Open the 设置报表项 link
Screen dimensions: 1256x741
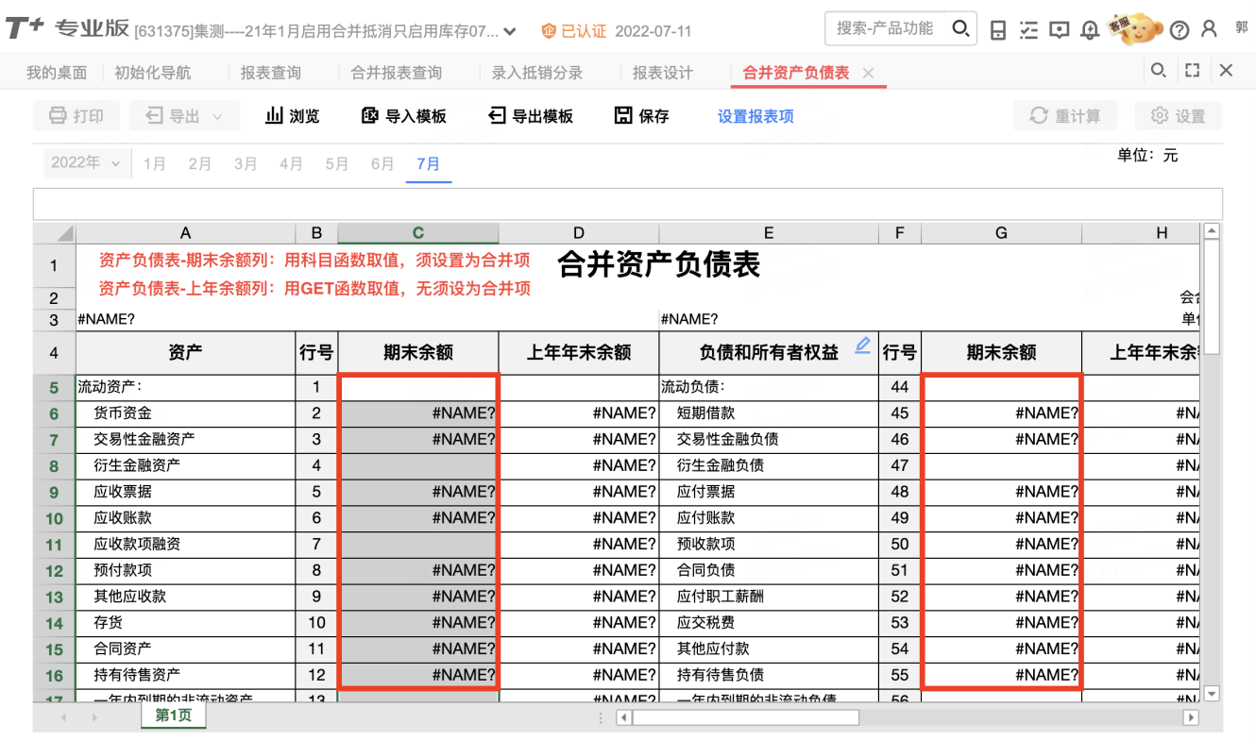[x=755, y=117]
